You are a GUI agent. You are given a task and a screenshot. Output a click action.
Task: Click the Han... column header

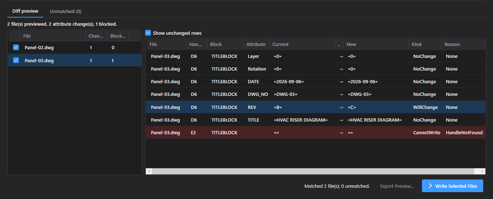197,44
